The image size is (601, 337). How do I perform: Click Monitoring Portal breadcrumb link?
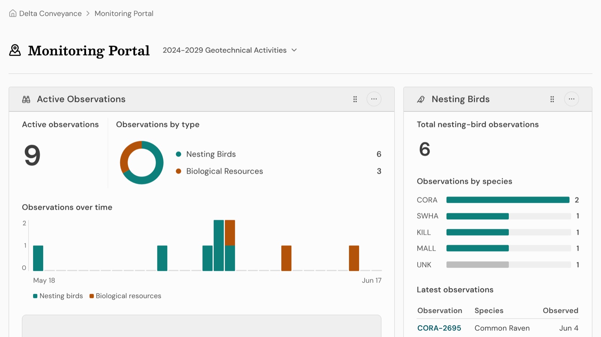point(124,13)
